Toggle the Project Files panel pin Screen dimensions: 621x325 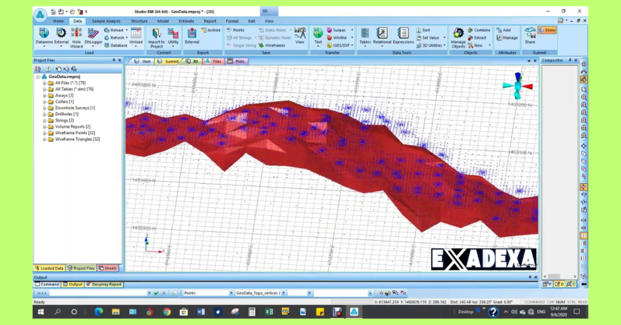coord(113,61)
